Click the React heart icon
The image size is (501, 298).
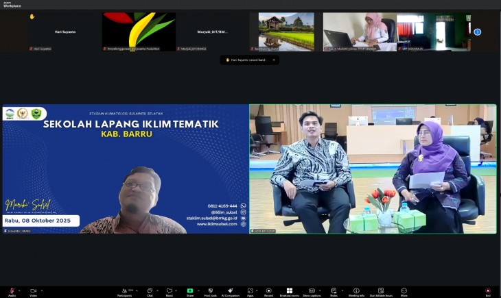point(169,291)
